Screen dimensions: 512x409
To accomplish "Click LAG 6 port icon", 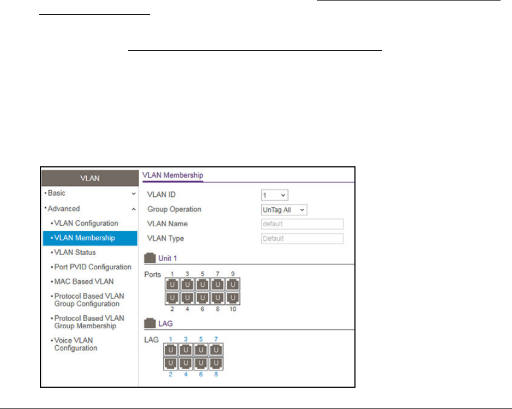I will point(201,364).
